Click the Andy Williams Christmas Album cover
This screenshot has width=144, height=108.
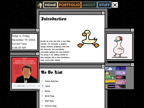25,70
